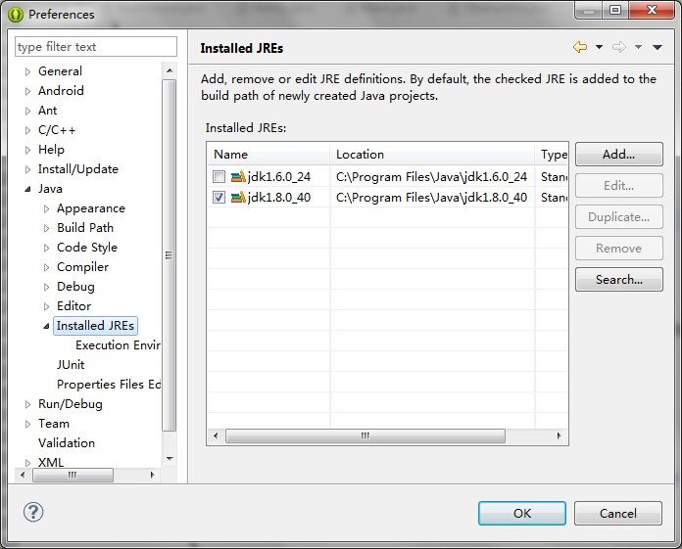Screen dimensions: 682x549
Task: Expand the Help tree node
Action: tap(27, 150)
